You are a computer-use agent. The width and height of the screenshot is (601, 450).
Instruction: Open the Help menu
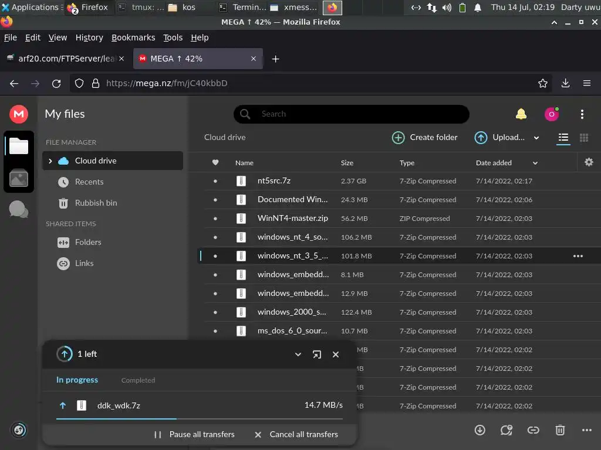[200, 37]
